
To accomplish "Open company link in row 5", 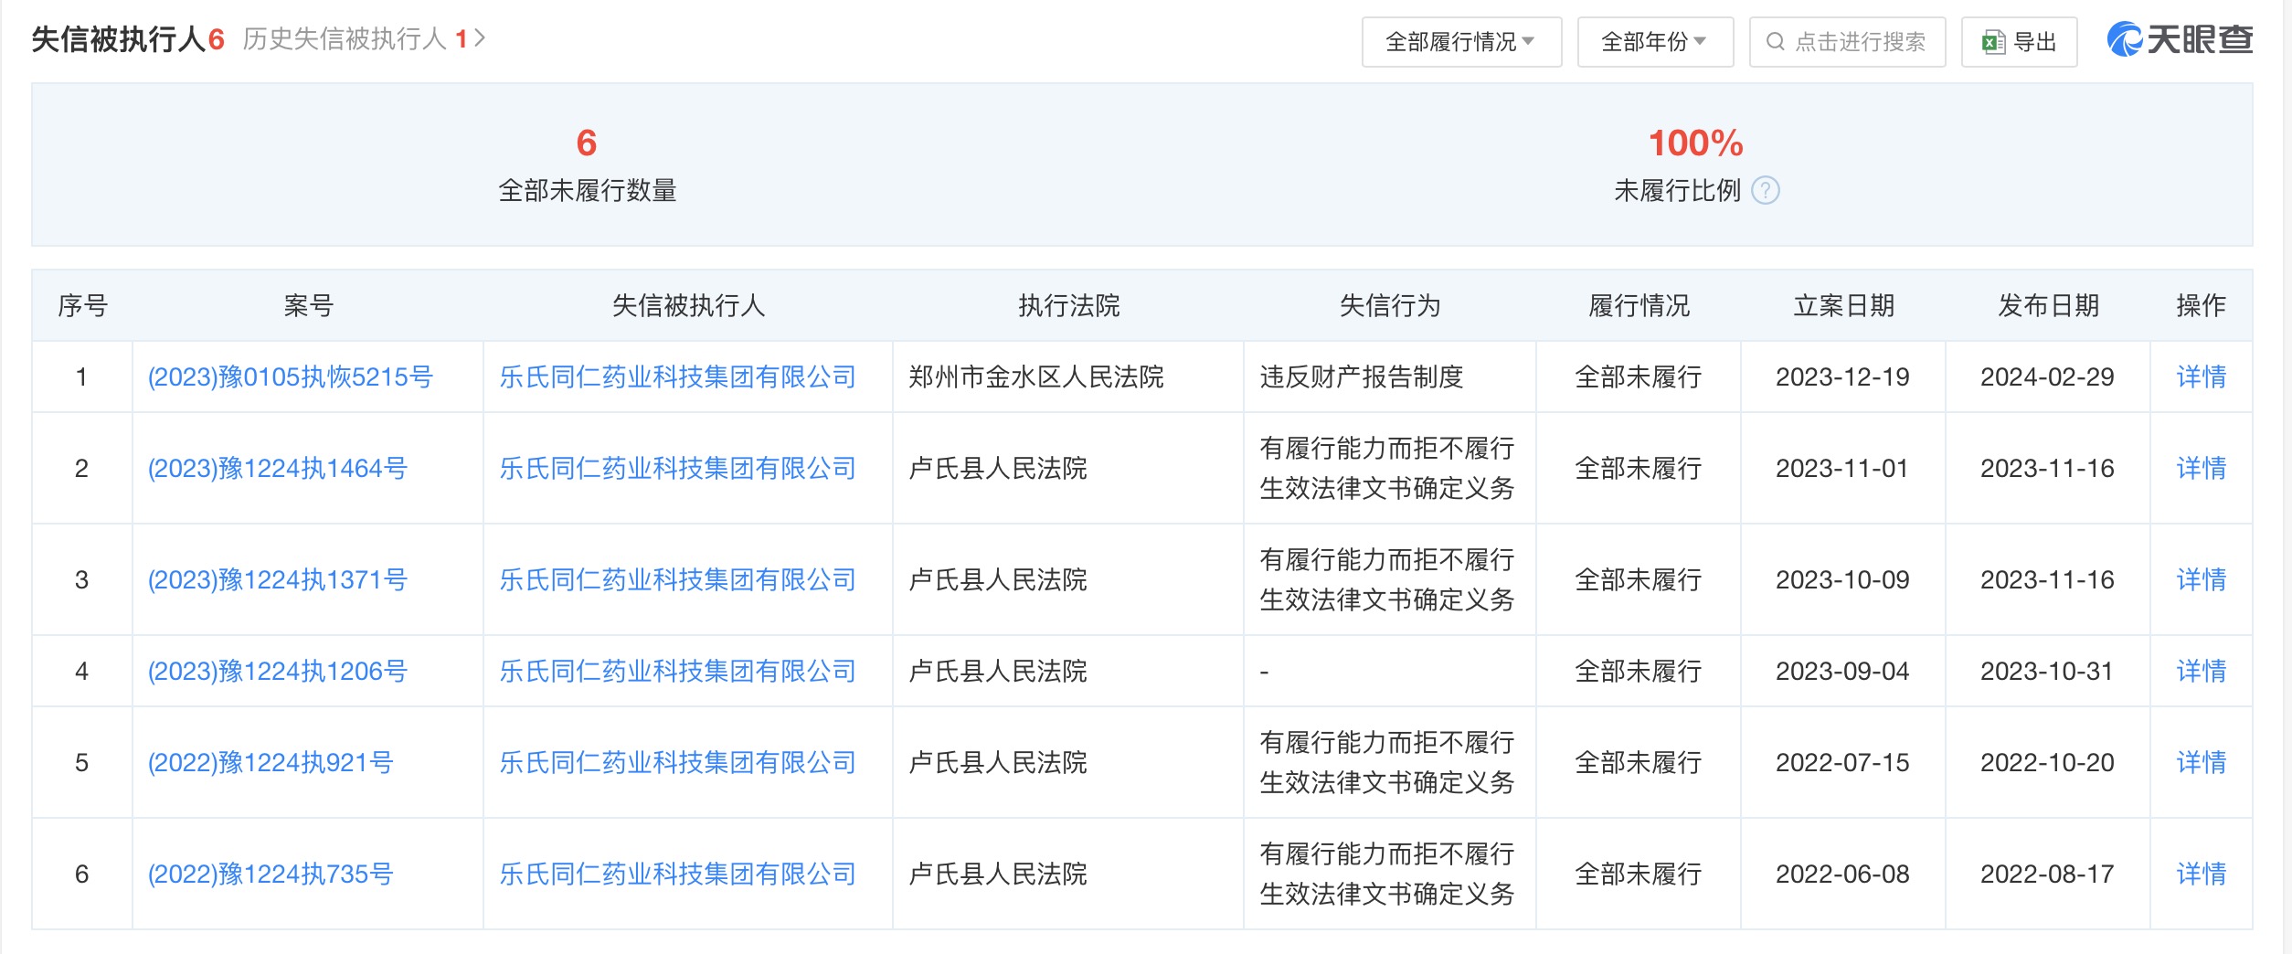I will [677, 762].
